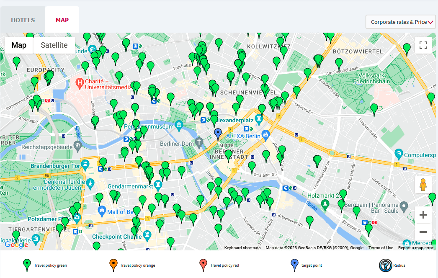Zoom in with the plus button
438x278 pixels.
coord(423,215)
